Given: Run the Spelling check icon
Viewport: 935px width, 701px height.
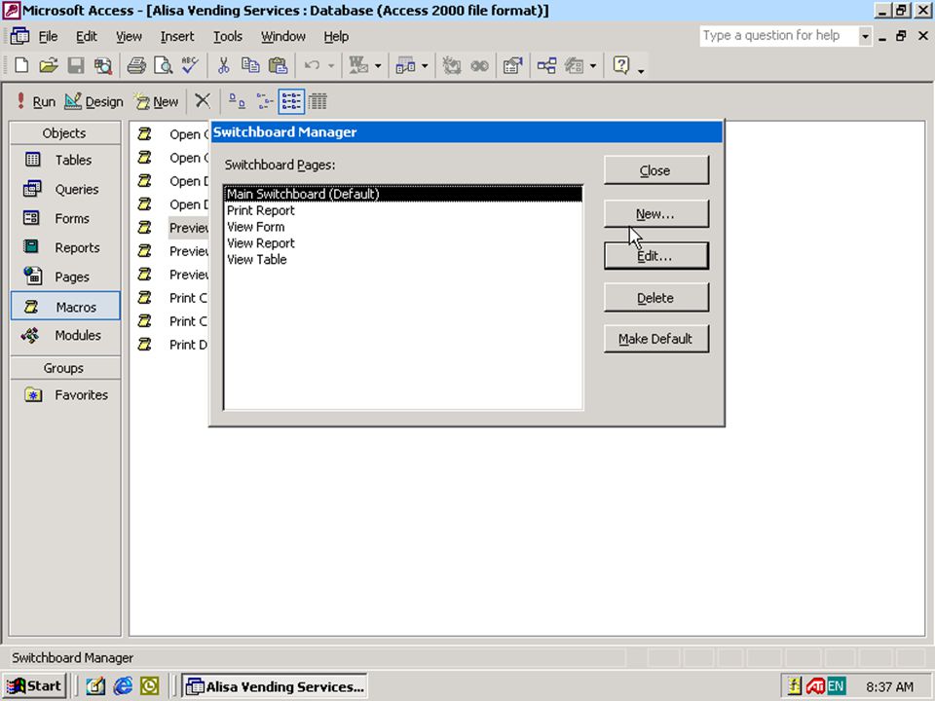Looking at the screenshot, I should click(190, 65).
